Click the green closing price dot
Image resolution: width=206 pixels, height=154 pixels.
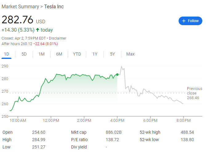(117, 75)
